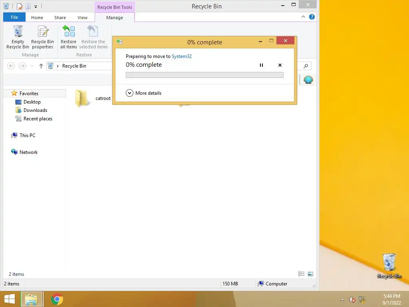Open the File menu

(x=14, y=17)
